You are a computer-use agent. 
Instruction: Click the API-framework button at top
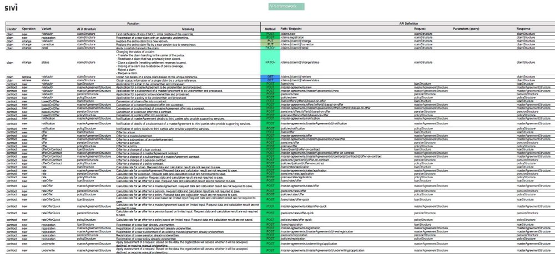click(x=286, y=6)
